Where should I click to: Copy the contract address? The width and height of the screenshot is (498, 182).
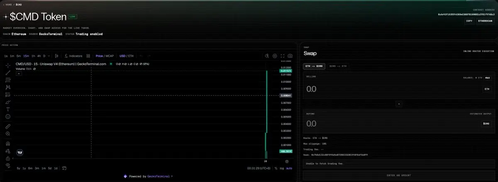point(469,21)
